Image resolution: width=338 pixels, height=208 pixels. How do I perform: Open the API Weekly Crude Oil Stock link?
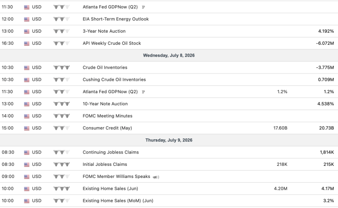coord(112,43)
